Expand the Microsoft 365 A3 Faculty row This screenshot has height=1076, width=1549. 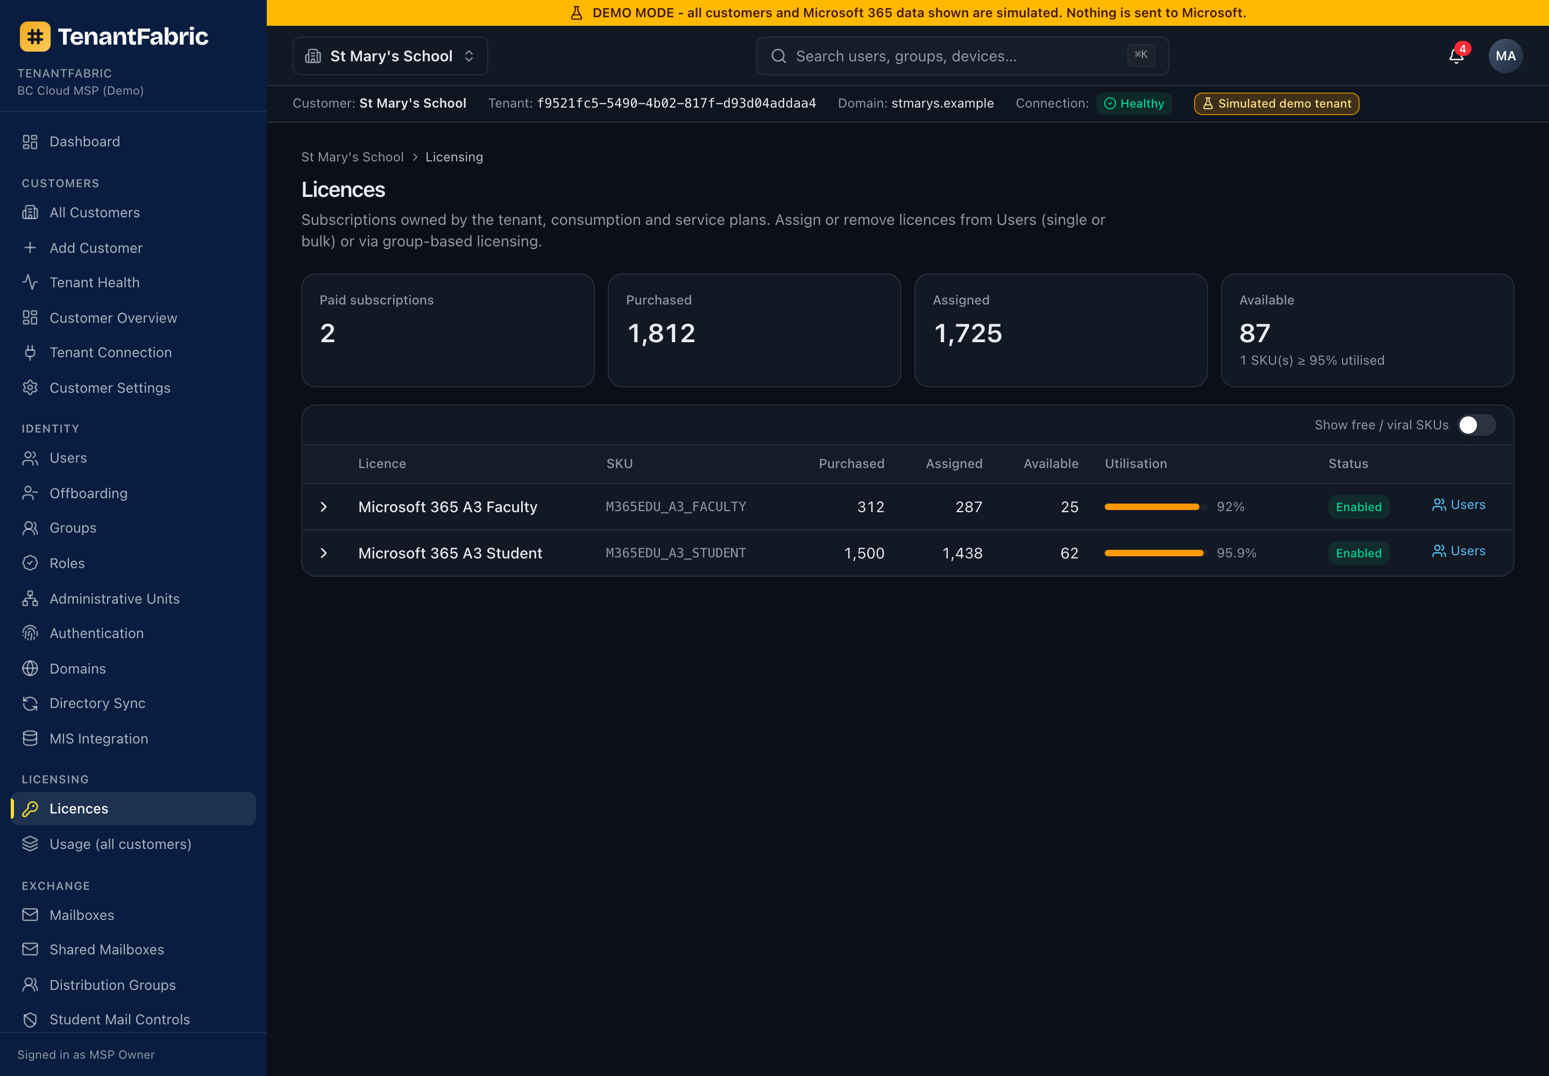pos(324,507)
